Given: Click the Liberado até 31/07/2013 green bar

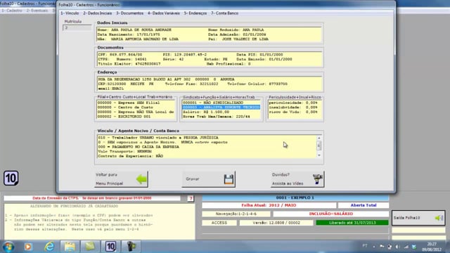Looking at the screenshot, I should 352,223.
